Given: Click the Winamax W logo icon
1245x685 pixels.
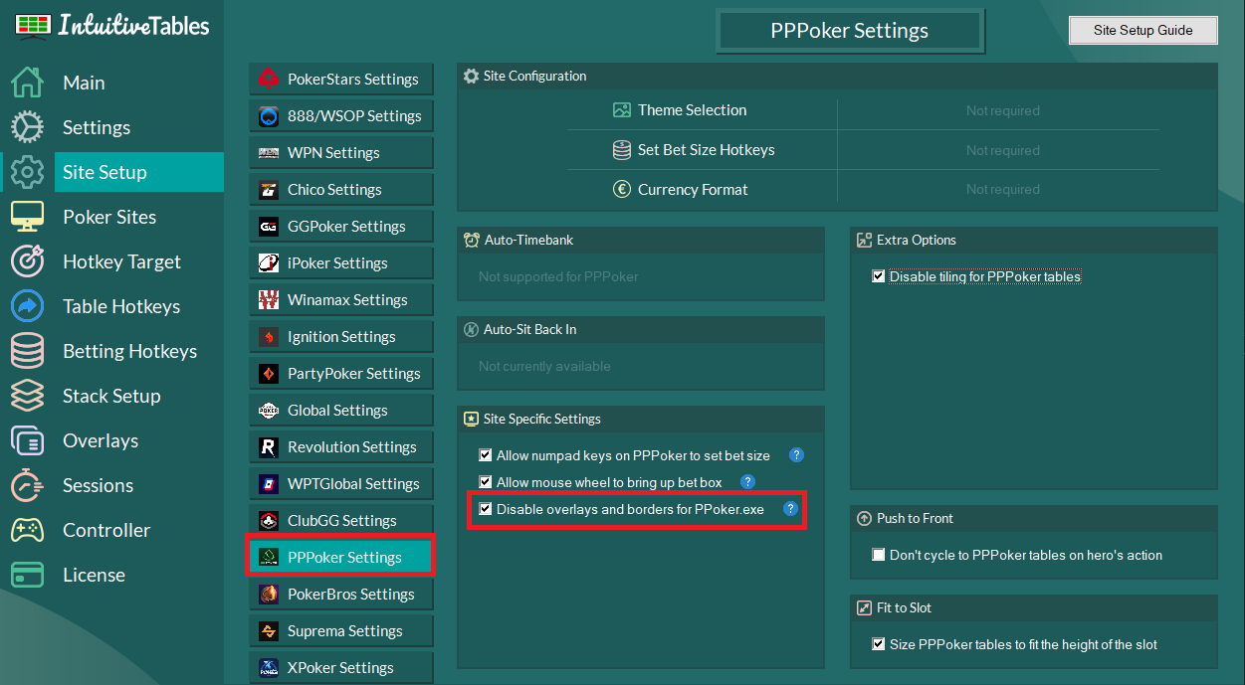Looking at the screenshot, I should [269, 300].
